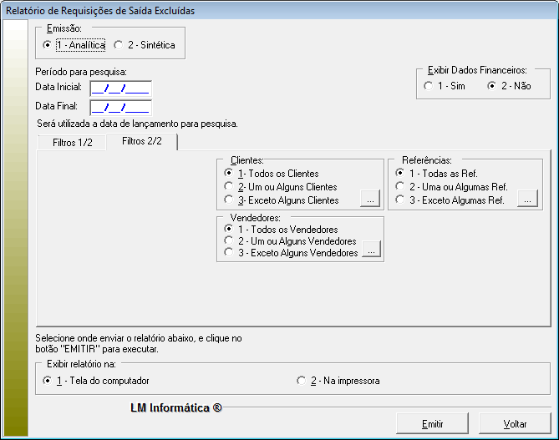Click the Voltar button
Screen dimensions: 559x440
(515, 423)
